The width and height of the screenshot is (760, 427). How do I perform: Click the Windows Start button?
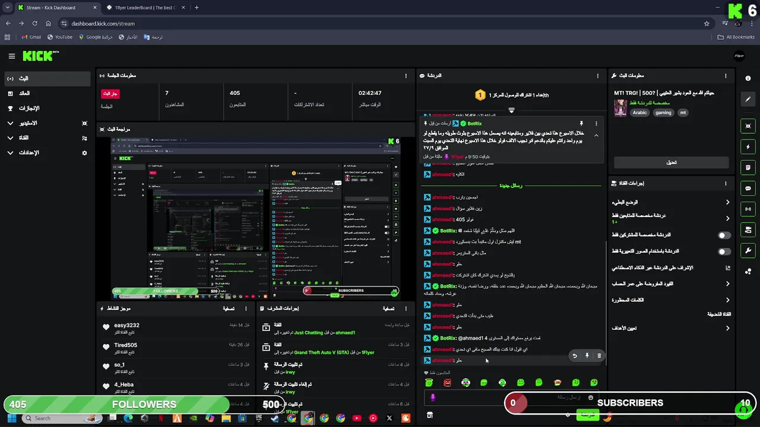[12, 418]
